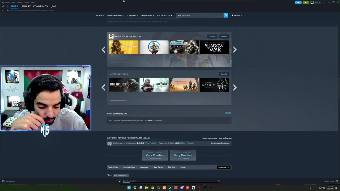Open the Display filter dropdown
Image resolution: width=340 pixels, height=191 pixels.
(184, 167)
